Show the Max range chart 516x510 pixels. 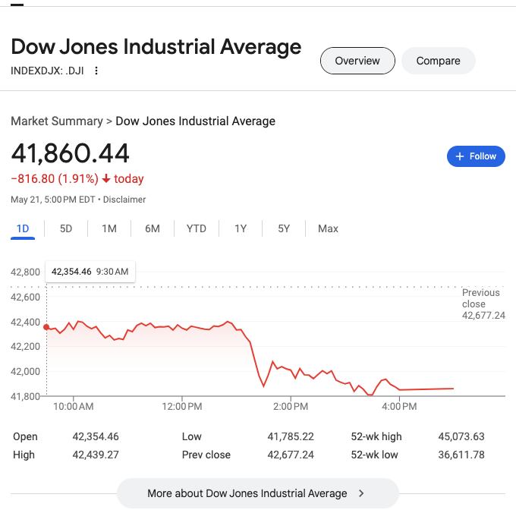[x=329, y=228]
